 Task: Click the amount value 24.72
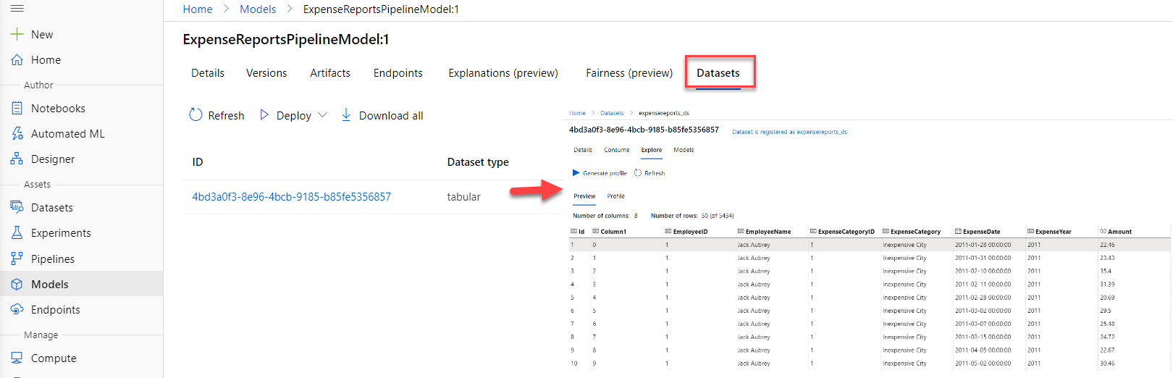click(1107, 337)
